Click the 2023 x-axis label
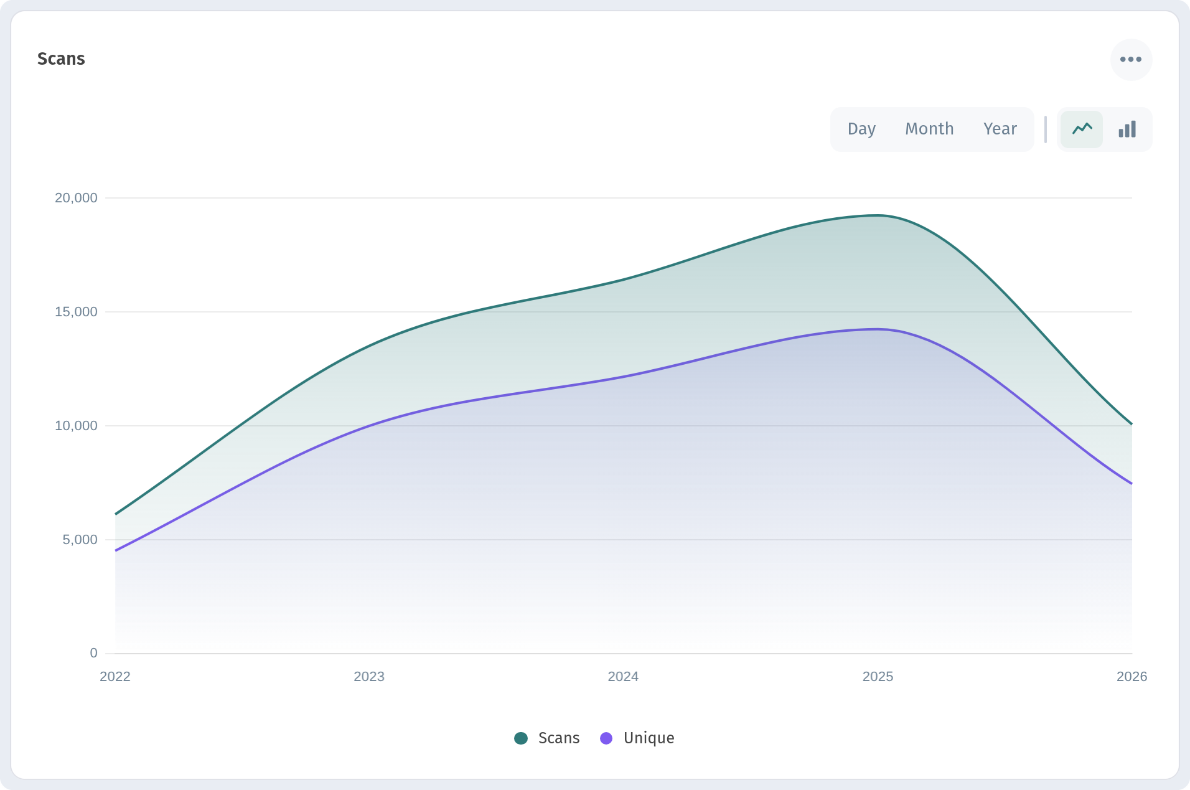 point(369,677)
